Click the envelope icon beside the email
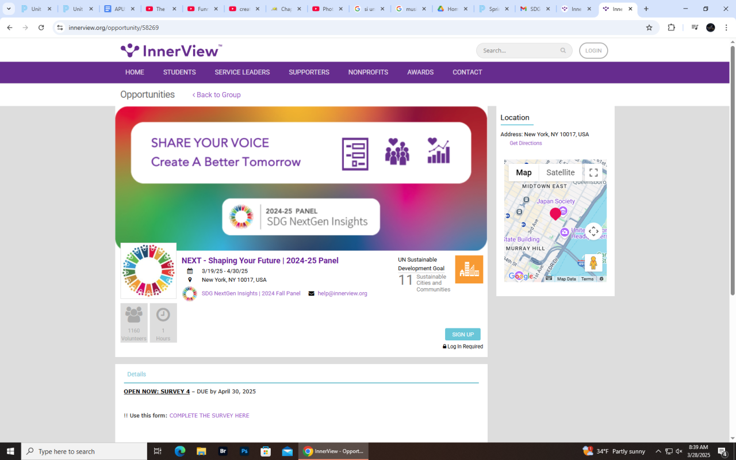Screen dimensions: 736x460 [x=312, y=293]
